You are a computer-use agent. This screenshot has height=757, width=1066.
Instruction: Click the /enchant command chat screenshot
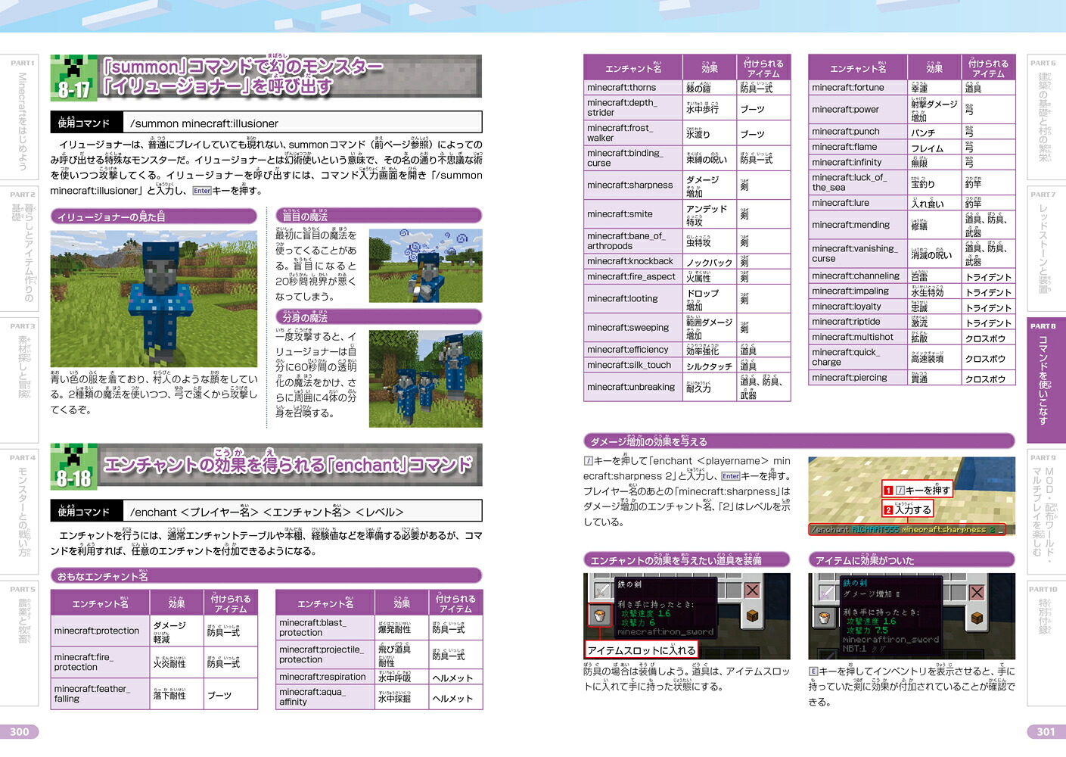(x=912, y=496)
